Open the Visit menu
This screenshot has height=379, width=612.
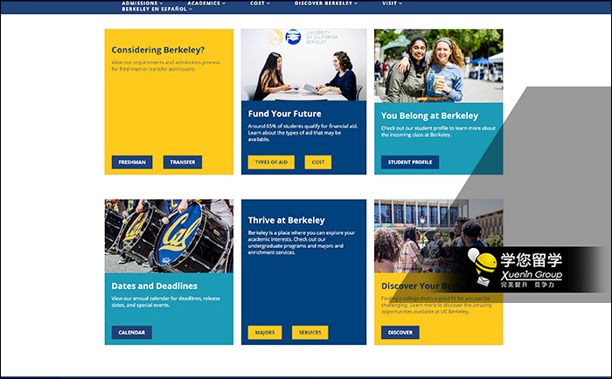[x=392, y=3]
